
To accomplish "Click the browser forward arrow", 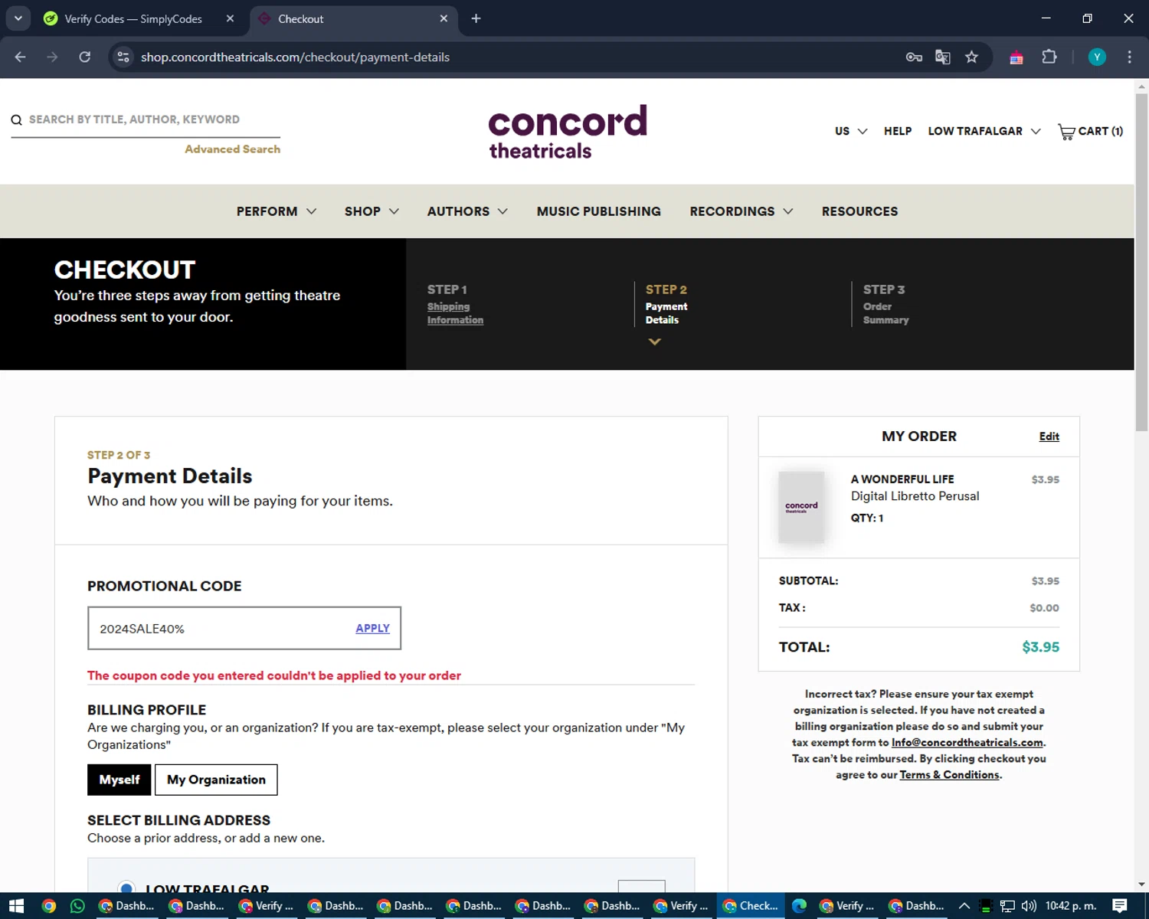I will pyautogui.click(x=52, y=57).
